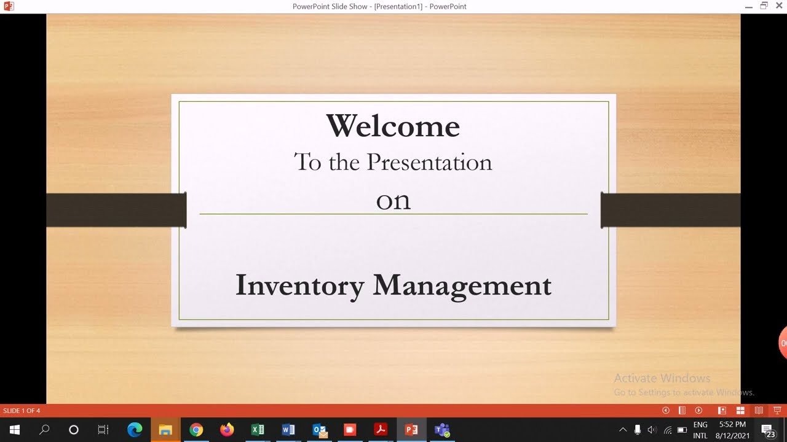The image size is (787, 442).
Task: Restore down the PowerPoint window
Action: [x=764, y=6]
